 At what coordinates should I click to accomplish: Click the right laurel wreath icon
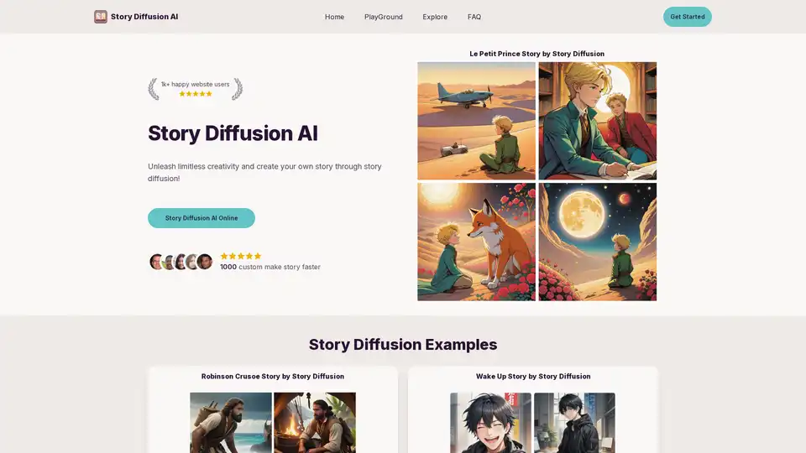coord(238,89)
